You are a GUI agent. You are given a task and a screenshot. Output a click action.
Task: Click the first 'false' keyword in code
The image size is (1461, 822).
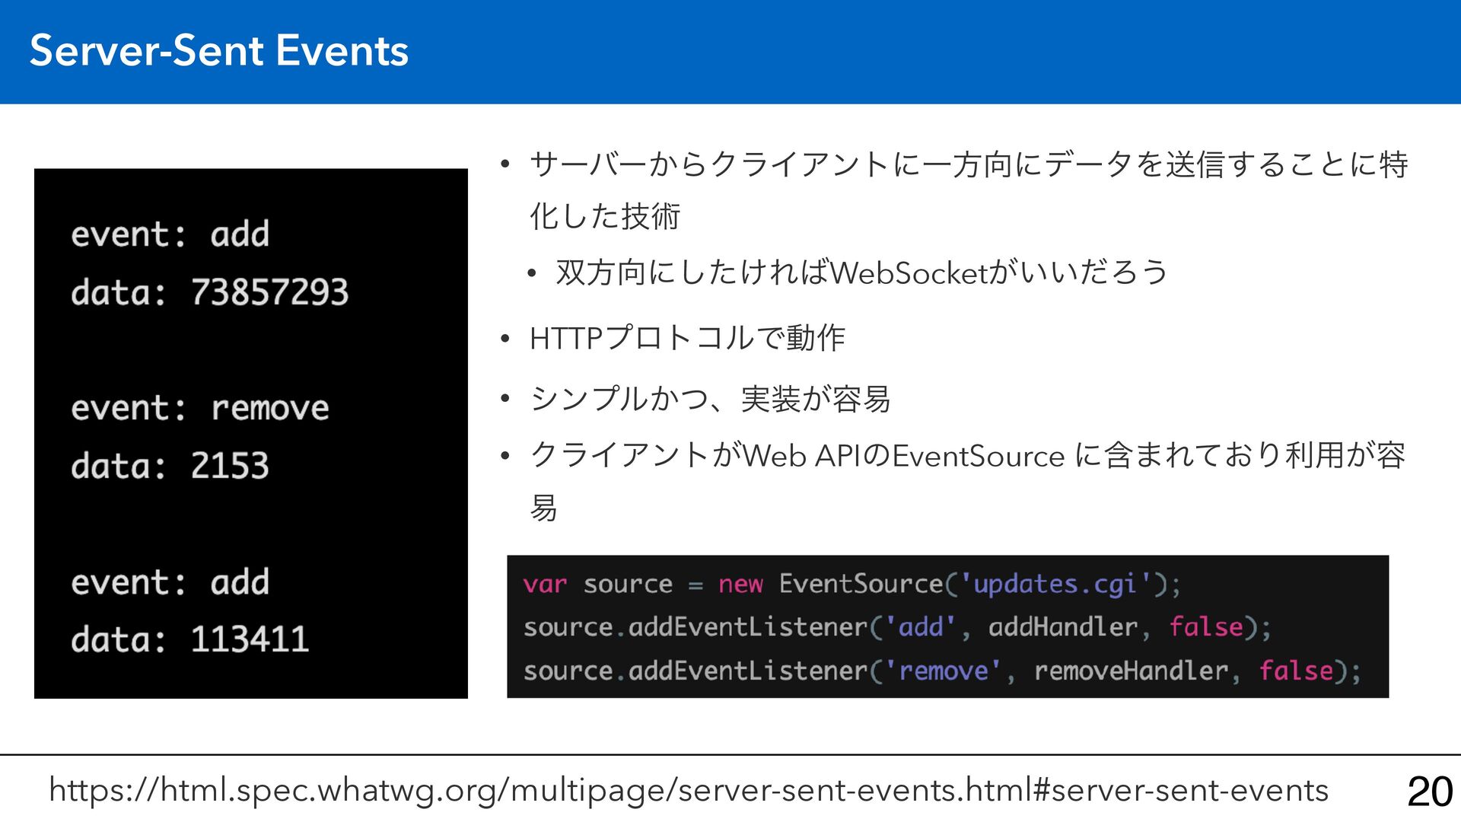click(x=1205, y=627)
